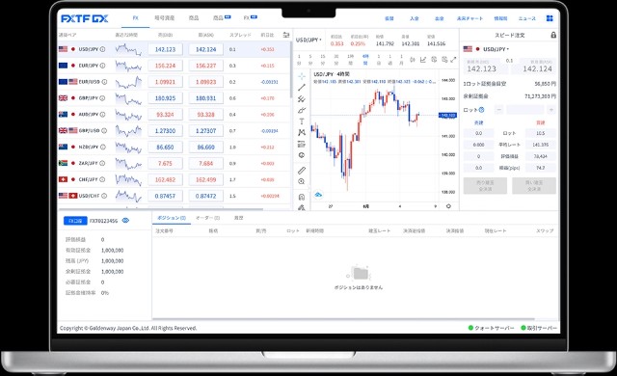Click the AUD/JPY row sparkline chart
Viewport: 617px width, 376px height.
(x=128, y=115)
